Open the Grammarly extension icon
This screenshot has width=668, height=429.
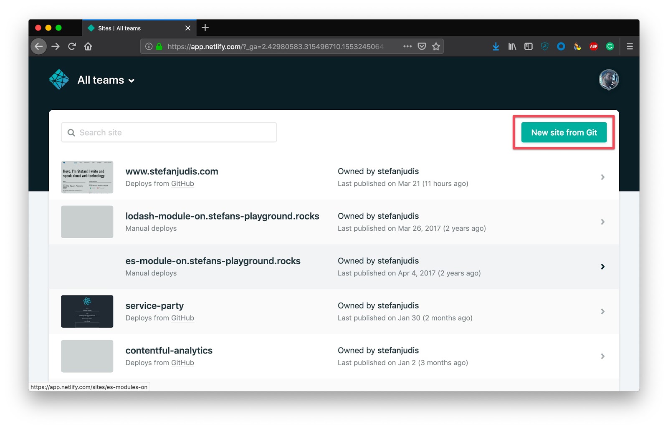click(x=610, y=46)
